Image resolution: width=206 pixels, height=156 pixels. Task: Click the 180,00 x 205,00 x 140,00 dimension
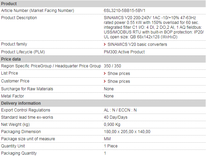tap(127, 132)
